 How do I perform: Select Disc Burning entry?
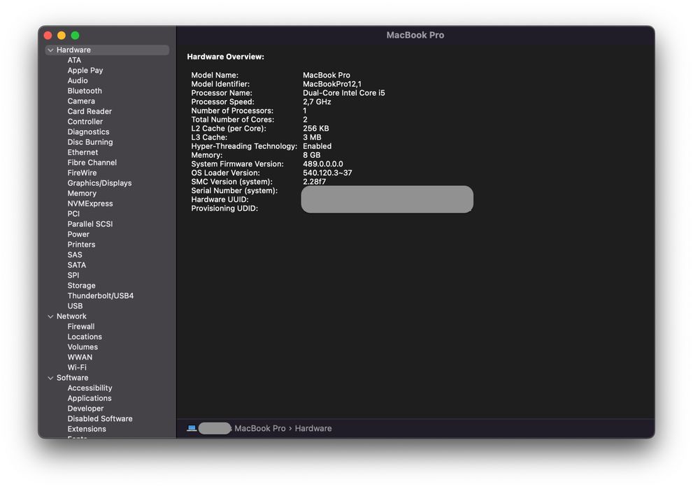[x=90, y=142]
